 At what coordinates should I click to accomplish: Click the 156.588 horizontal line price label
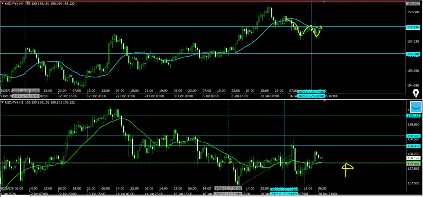pyautogui.click(x=413, y=54)
